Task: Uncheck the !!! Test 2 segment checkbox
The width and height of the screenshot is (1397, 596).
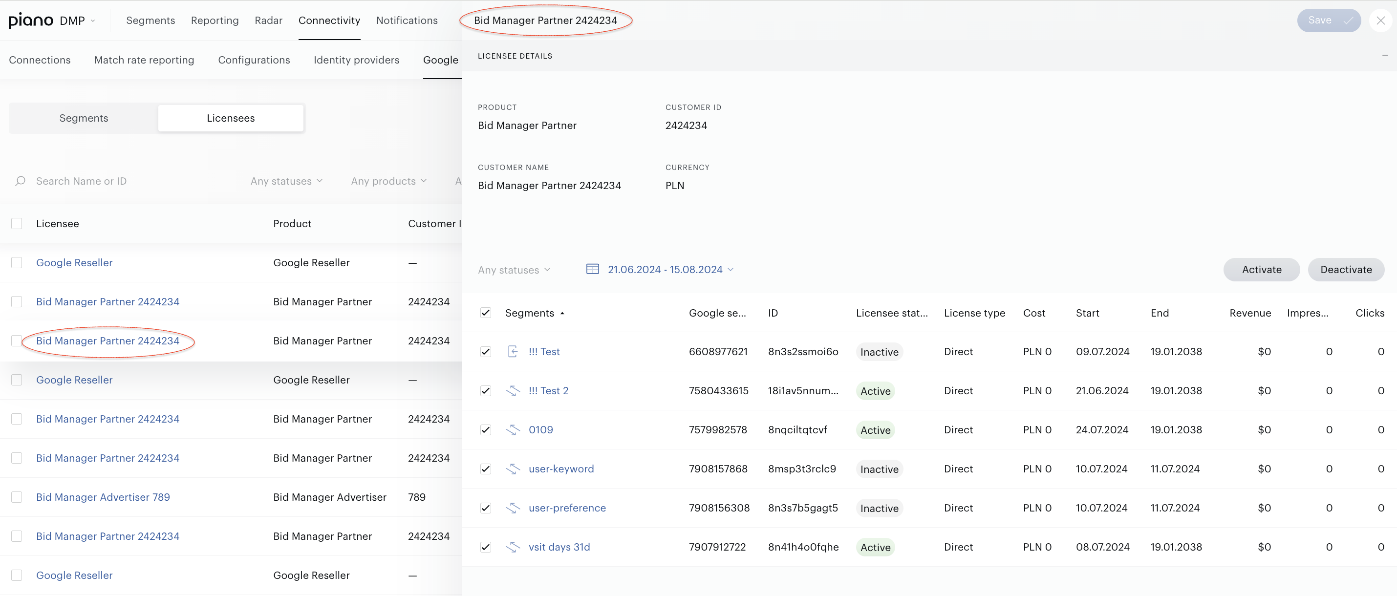Action: coord(485,390)
